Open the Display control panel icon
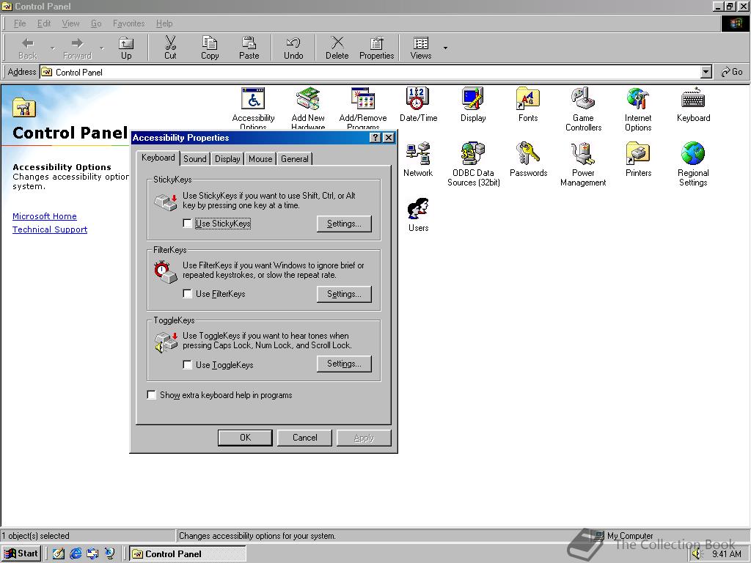The height and width of the screenshot is (563, 751). (473, 100)
